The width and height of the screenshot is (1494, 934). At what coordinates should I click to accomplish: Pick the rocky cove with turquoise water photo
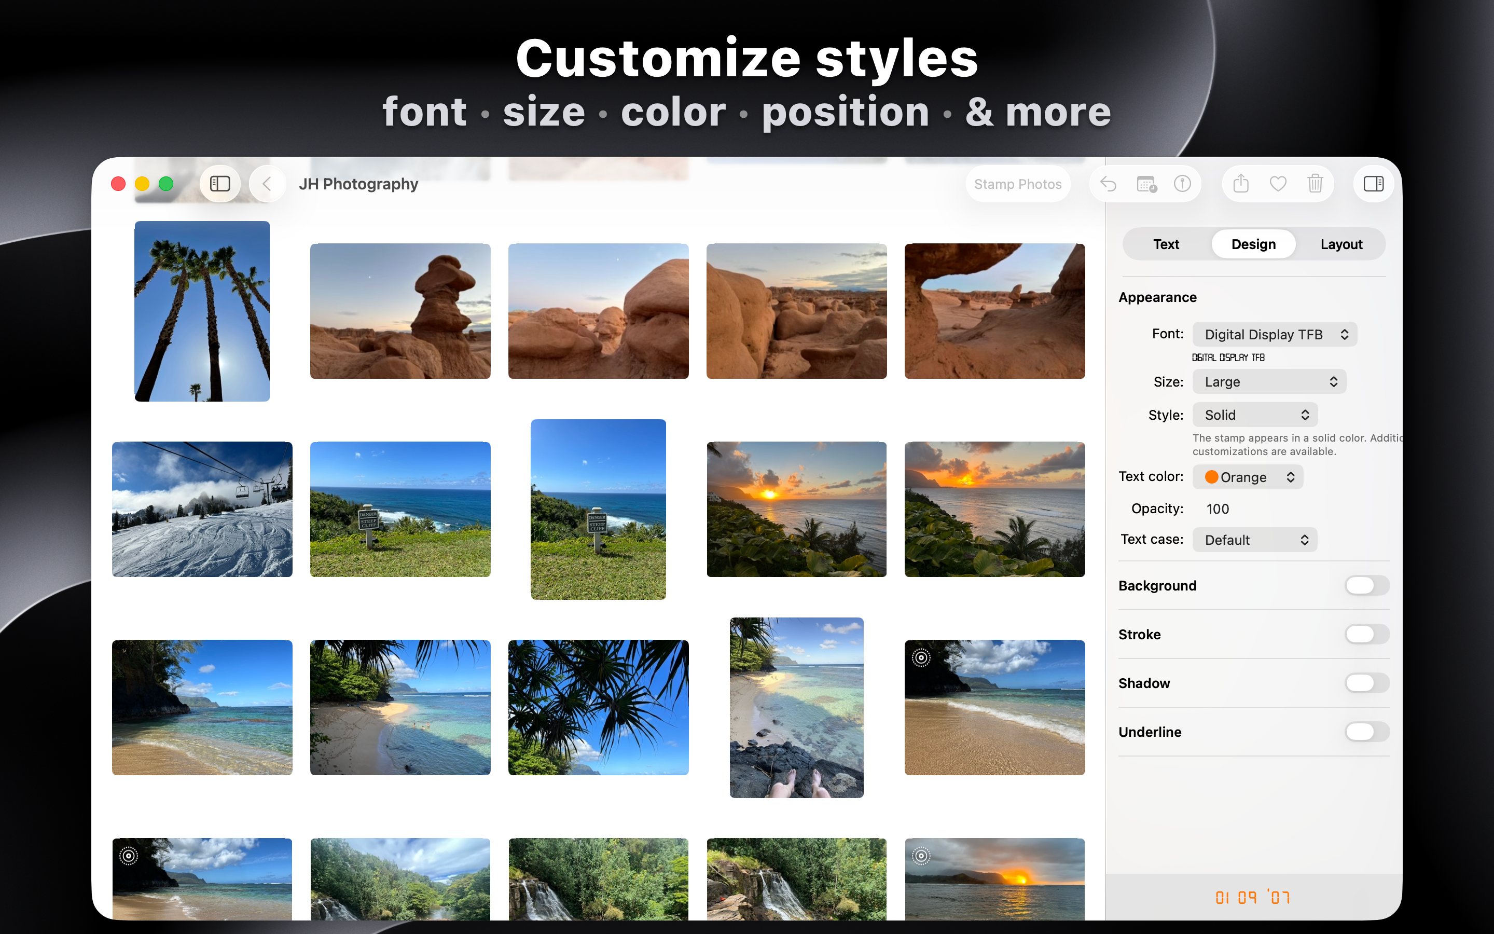[202, 707]
